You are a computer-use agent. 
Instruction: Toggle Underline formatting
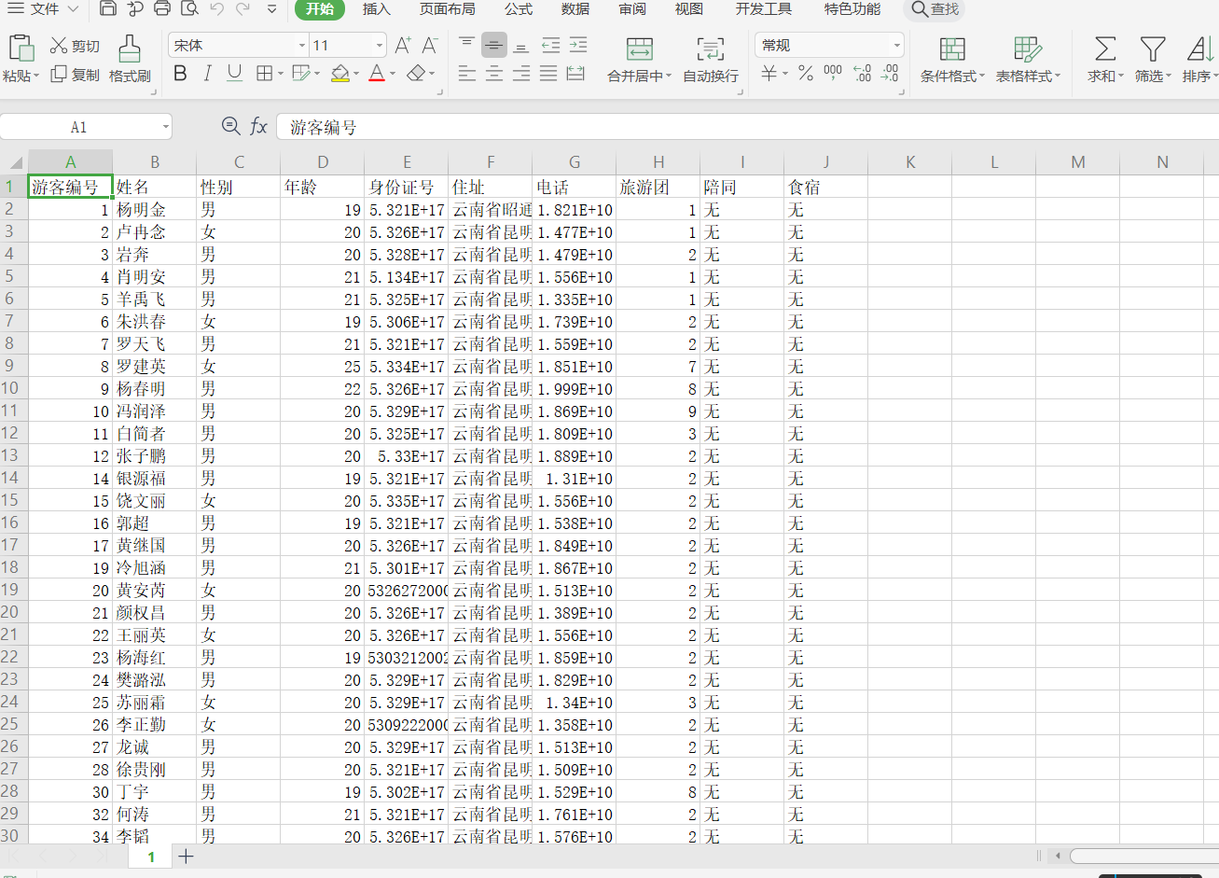point(235,73)
